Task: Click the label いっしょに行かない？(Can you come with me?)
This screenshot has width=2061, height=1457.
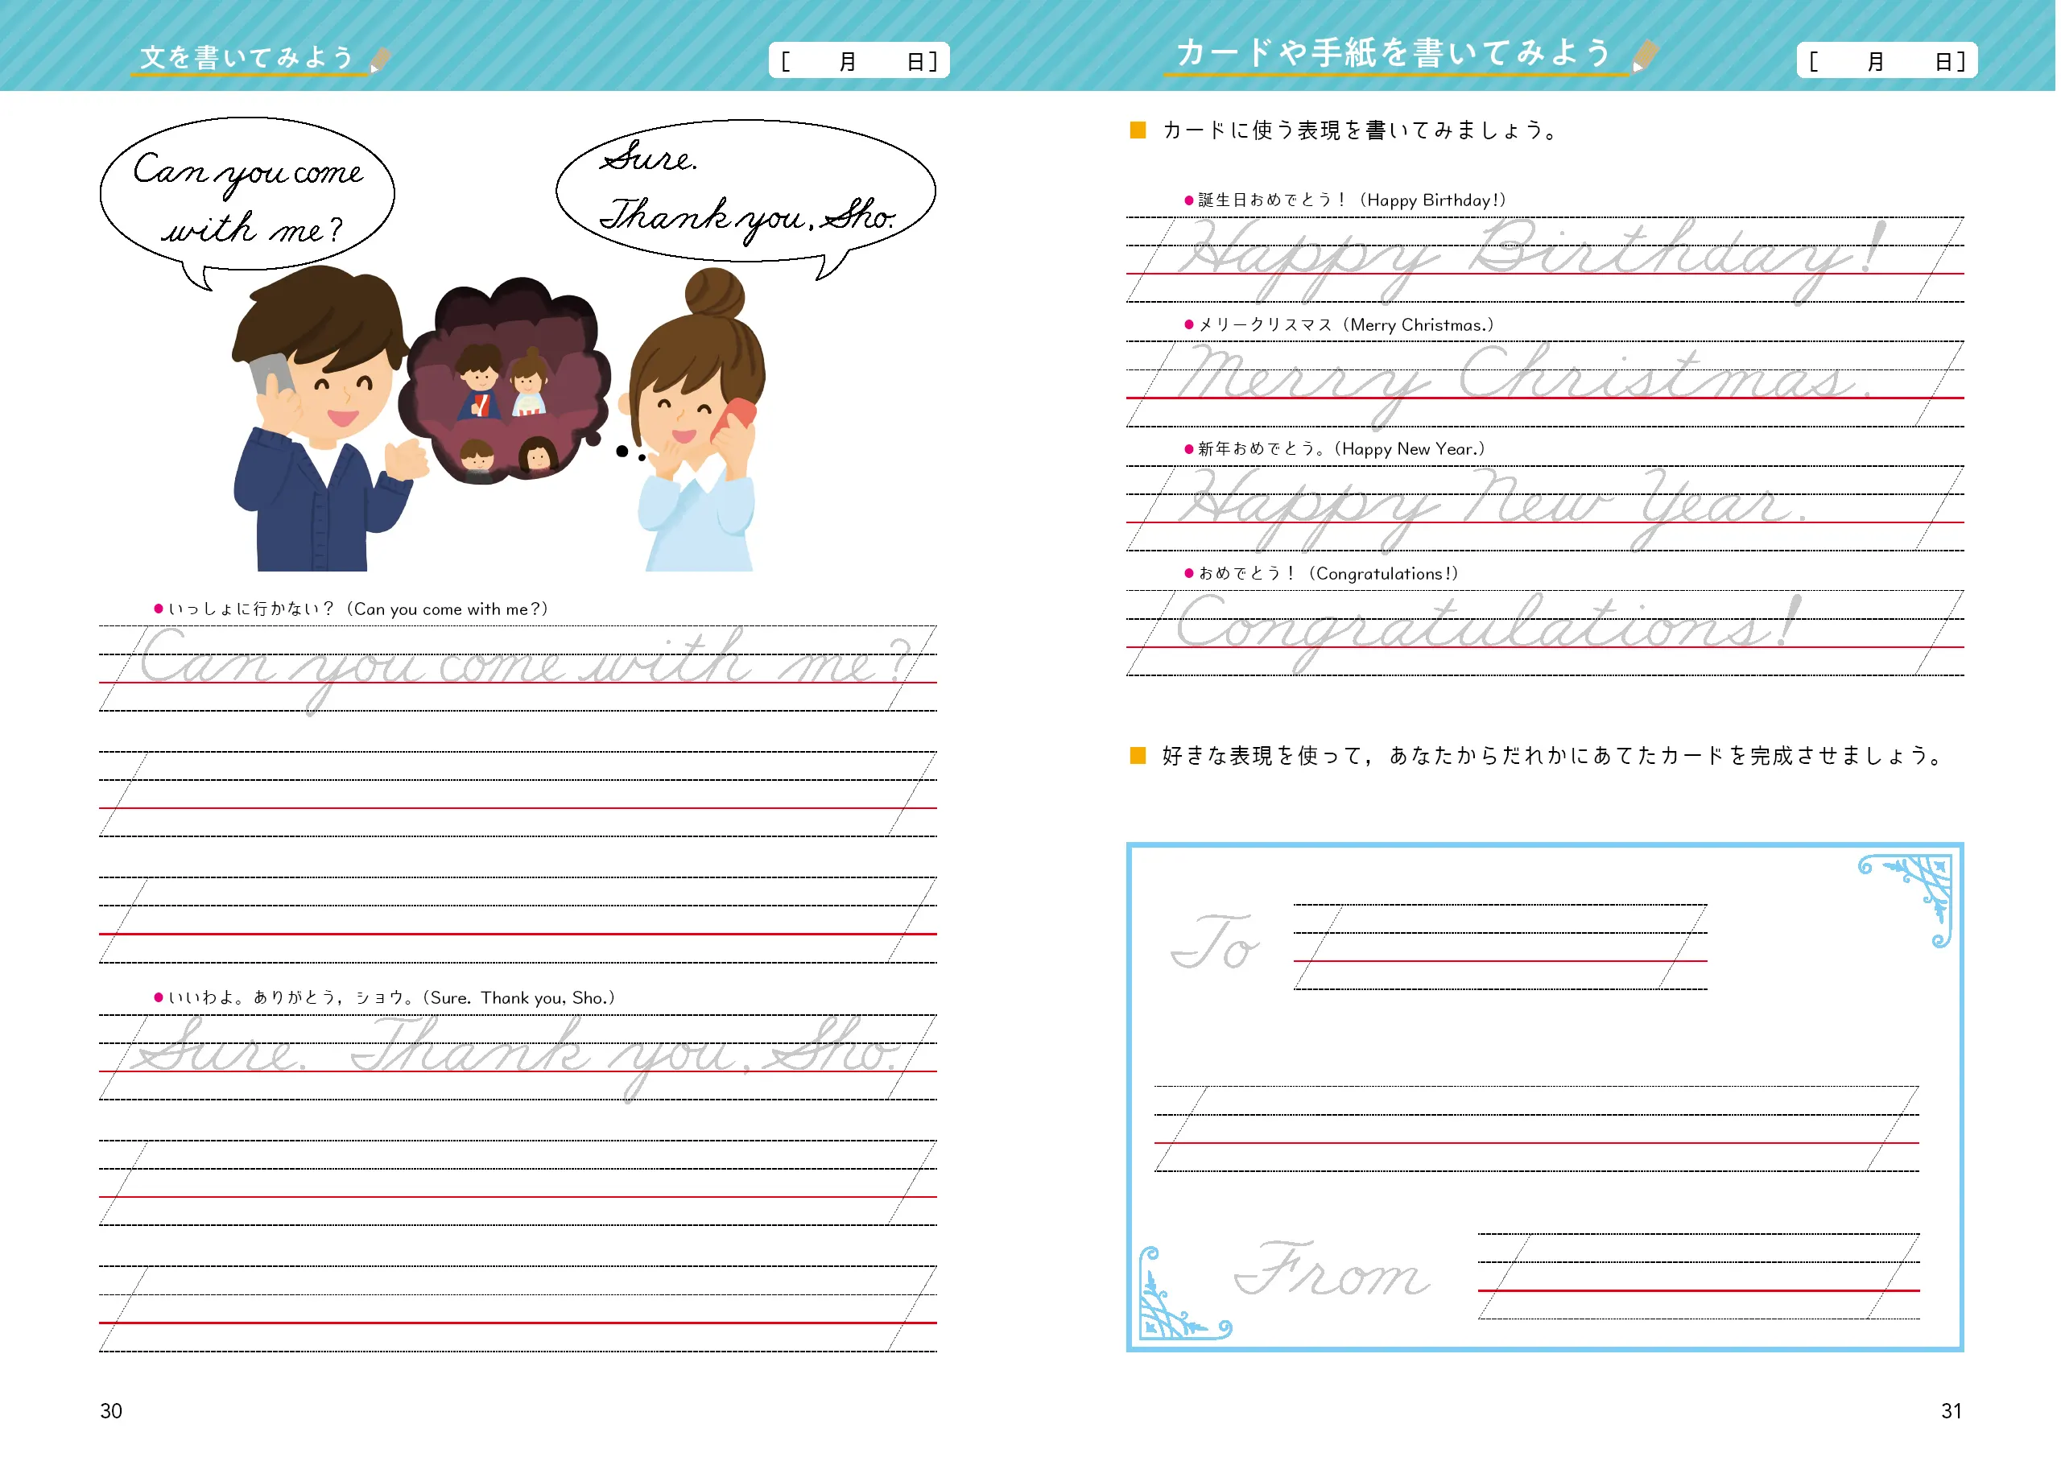Action: pos(358,609)
